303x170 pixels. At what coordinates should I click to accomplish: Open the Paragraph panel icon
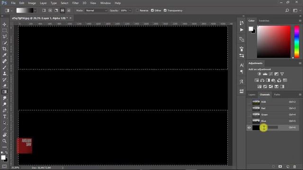click(241, 72)
